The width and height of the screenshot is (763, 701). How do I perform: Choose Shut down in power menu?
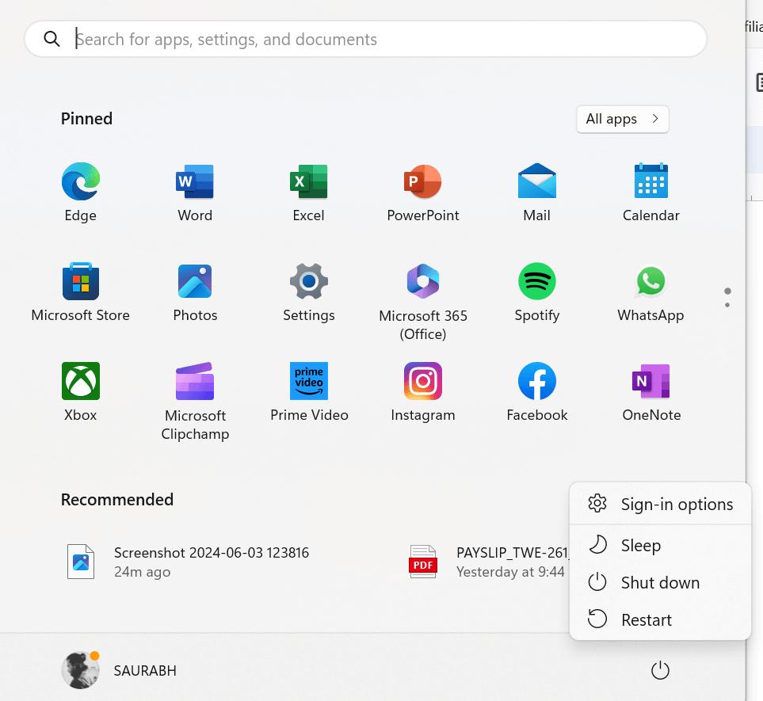(659, 582)
